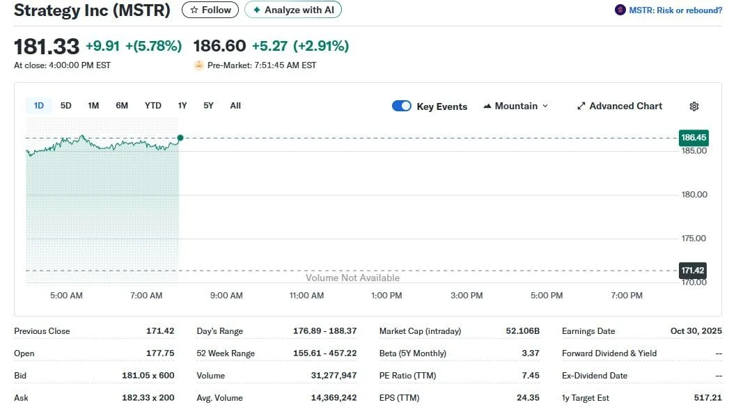This screenshot has height=414, width=736.
Task: Choose the 6M chart range
Action: point(122,106)
